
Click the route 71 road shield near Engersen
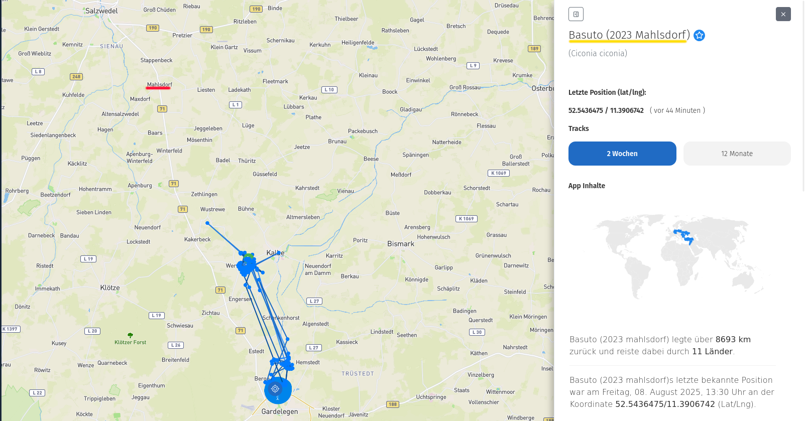pyautogui.click(x=220, y=290)
